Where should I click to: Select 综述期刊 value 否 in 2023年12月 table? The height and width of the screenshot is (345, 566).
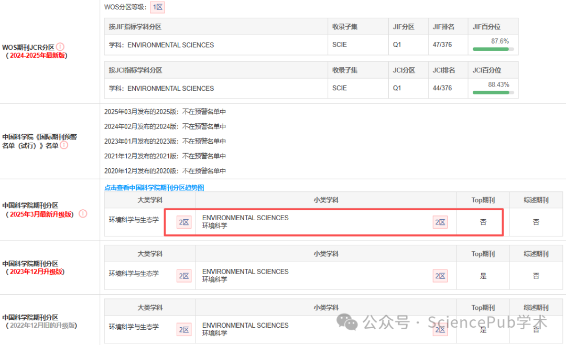pyautogui.click(x=536, y=276)
